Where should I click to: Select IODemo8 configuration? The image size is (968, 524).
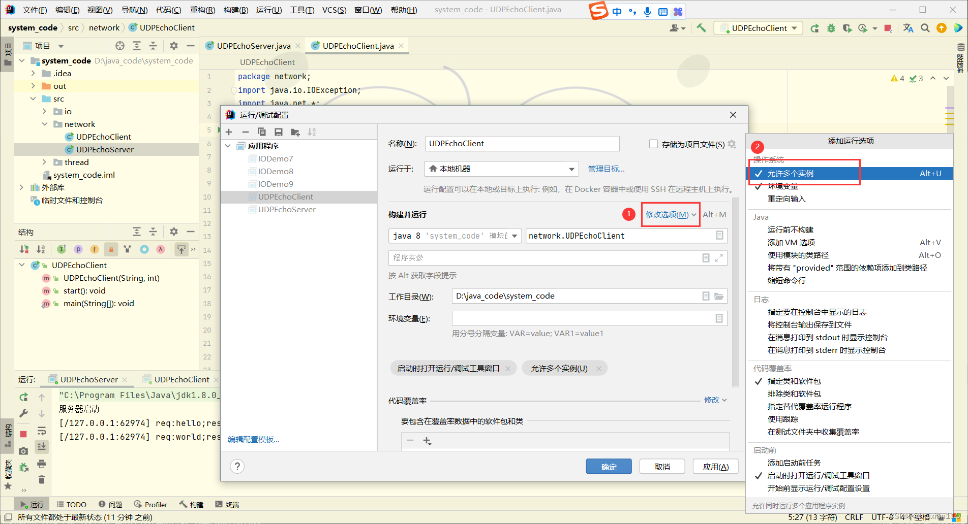coord(276,171)
